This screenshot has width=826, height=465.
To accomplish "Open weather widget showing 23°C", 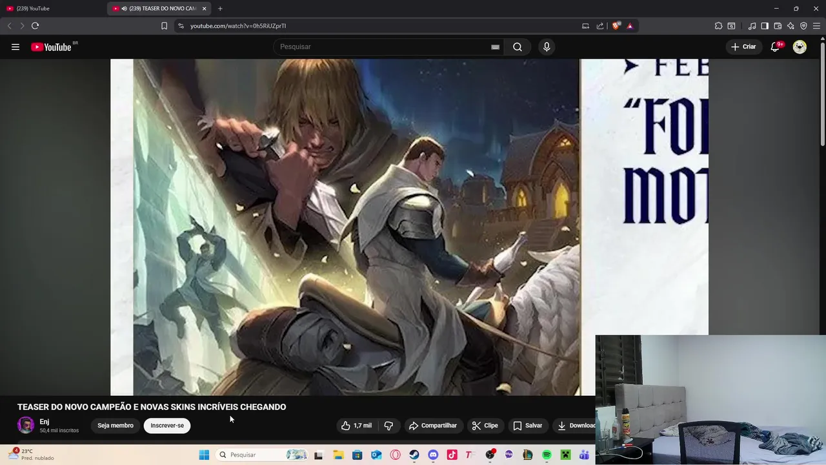I will click(31, 455).
